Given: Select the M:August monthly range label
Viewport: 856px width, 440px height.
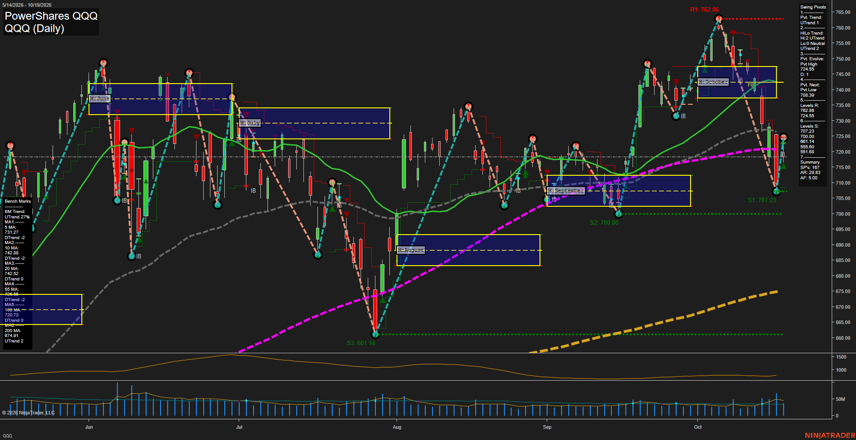Looking at the screenshot, I should click(411, 250).
